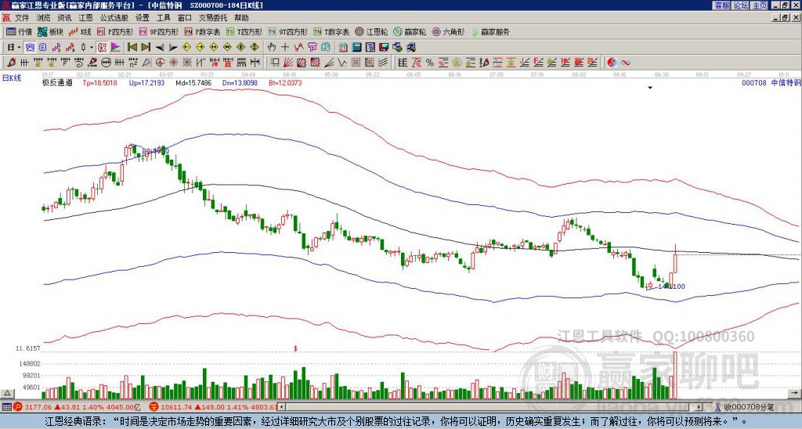Jump to the first bar icon

[x=132, y=47]
